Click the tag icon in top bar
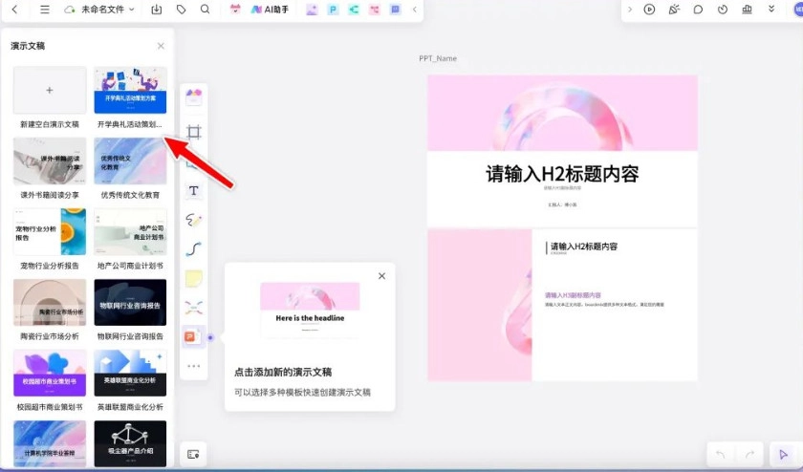Screen dimensions: 803x472 tap(182, 10)
